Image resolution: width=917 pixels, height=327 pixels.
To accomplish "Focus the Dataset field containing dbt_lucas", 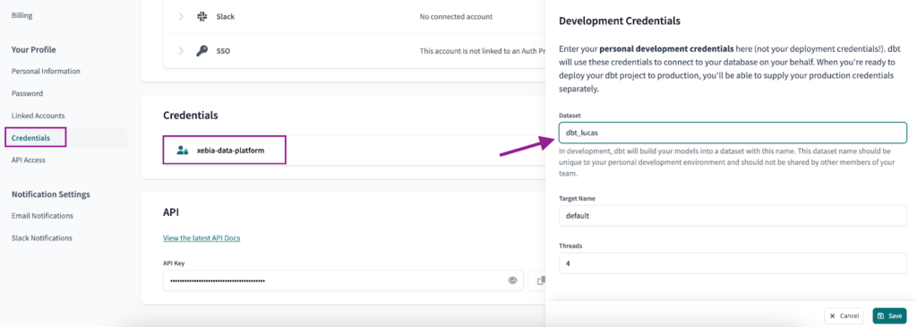I will tap(733, 133).
